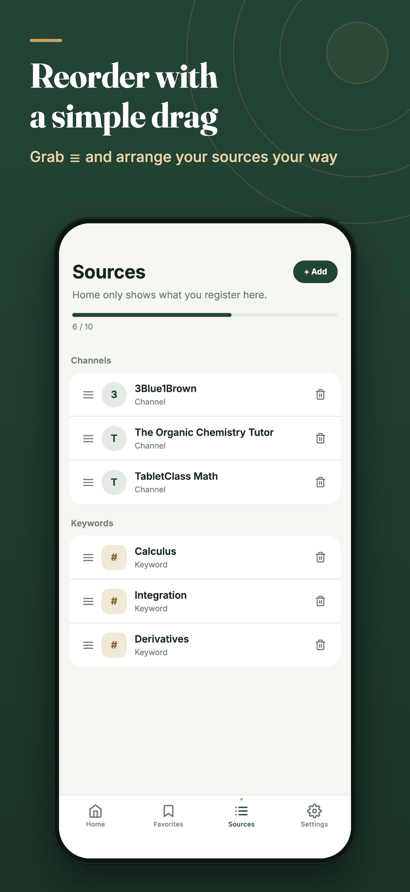
Task: Remove the TabletClass Math channel
Action: [x=320, y=482]
